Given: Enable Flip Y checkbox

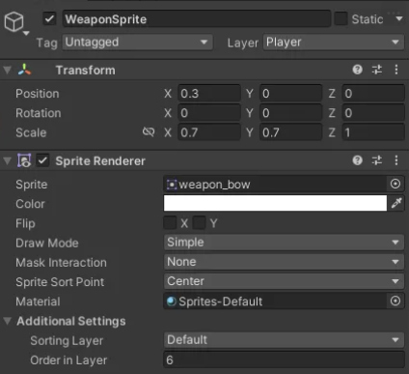Looking at the screenshot, I should pos(199,223).
